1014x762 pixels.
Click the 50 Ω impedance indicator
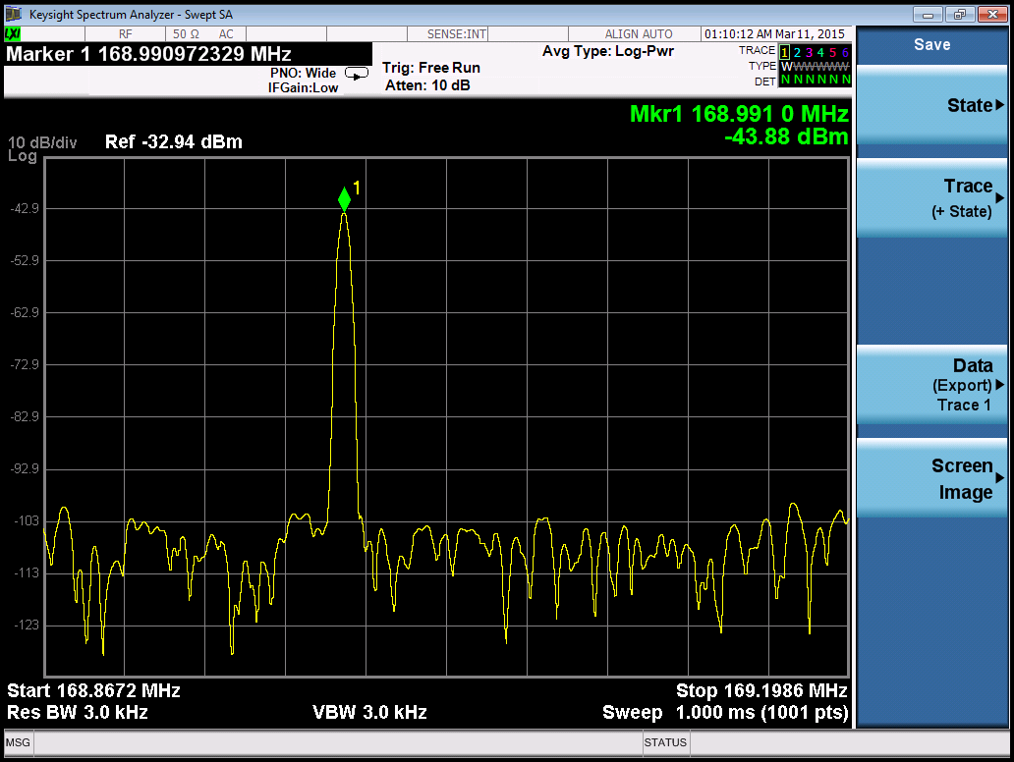tap(187, 34)
